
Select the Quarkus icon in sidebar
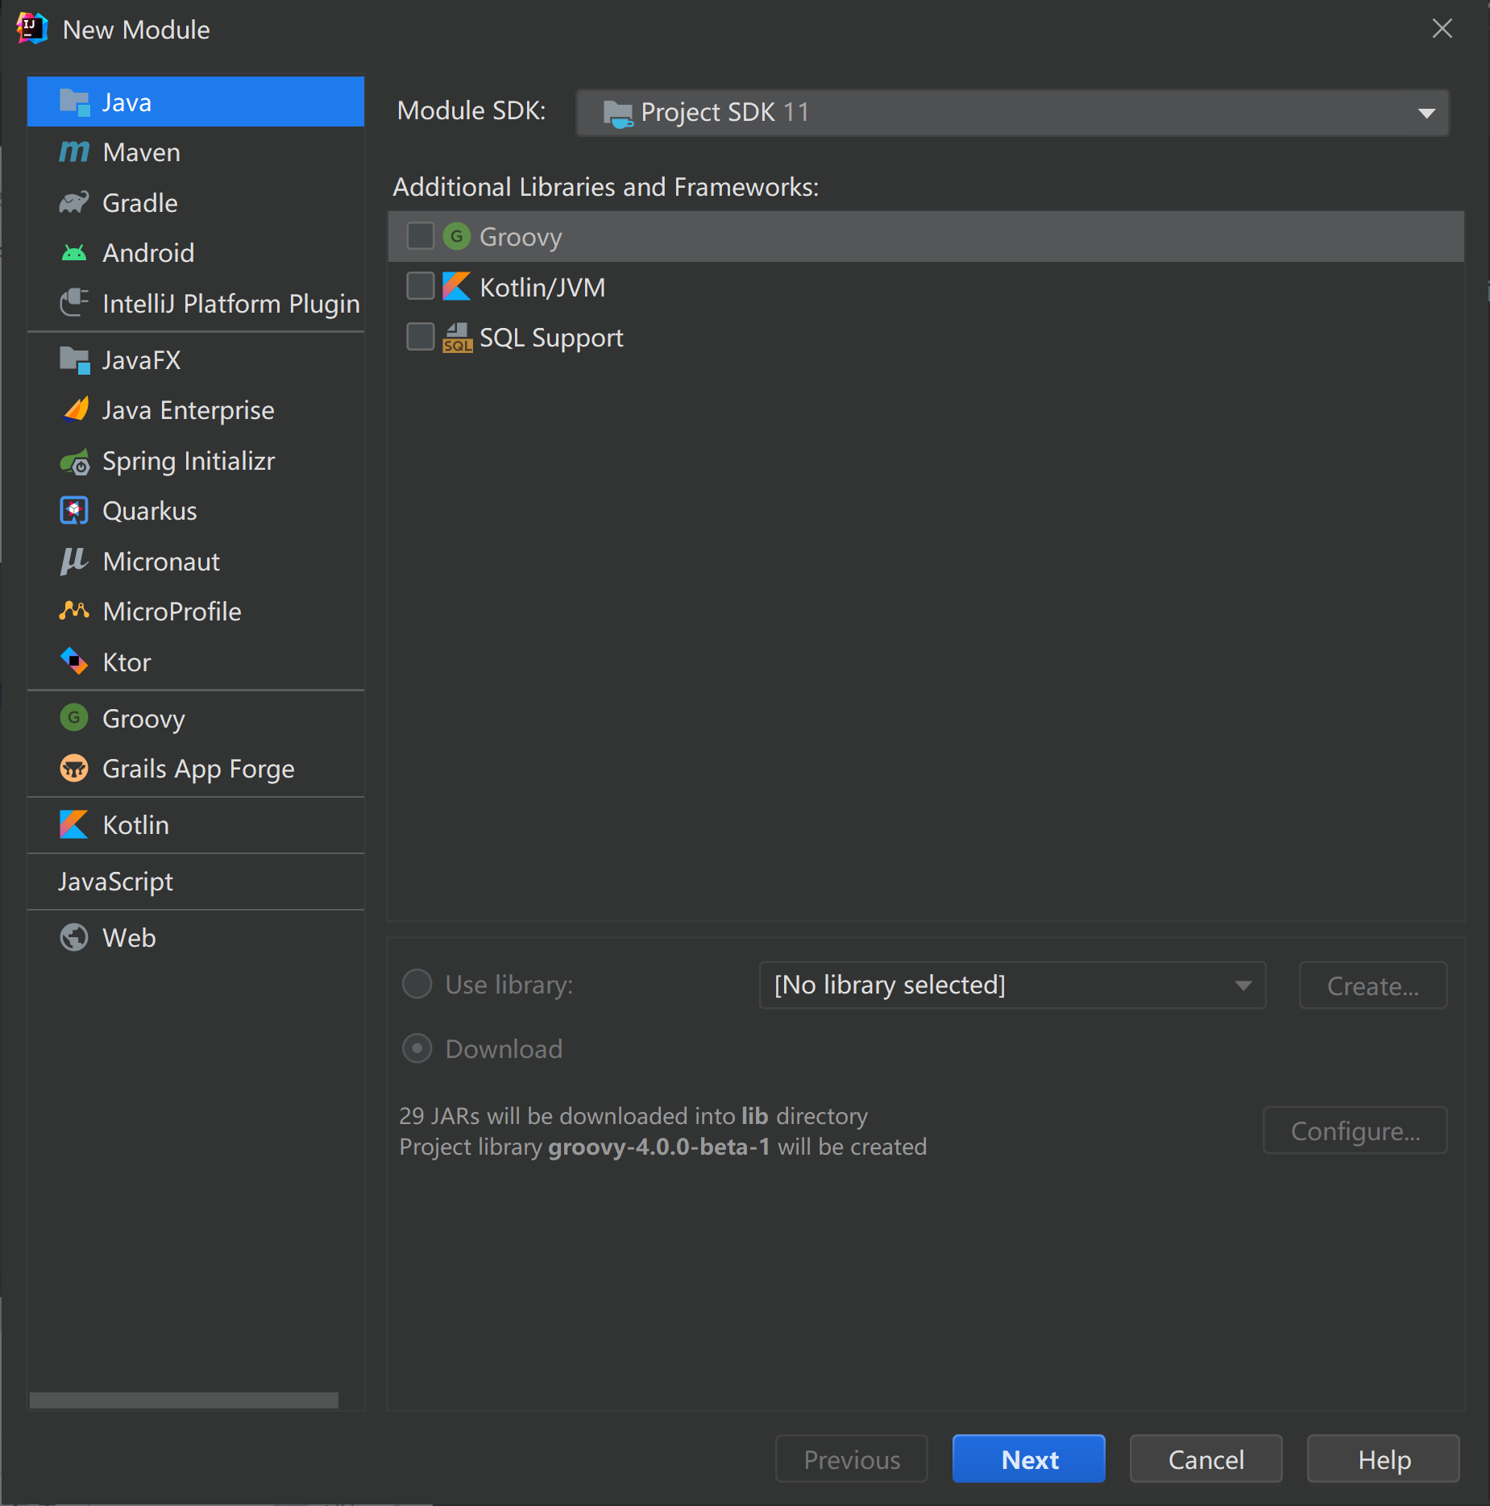click(74, 511)
